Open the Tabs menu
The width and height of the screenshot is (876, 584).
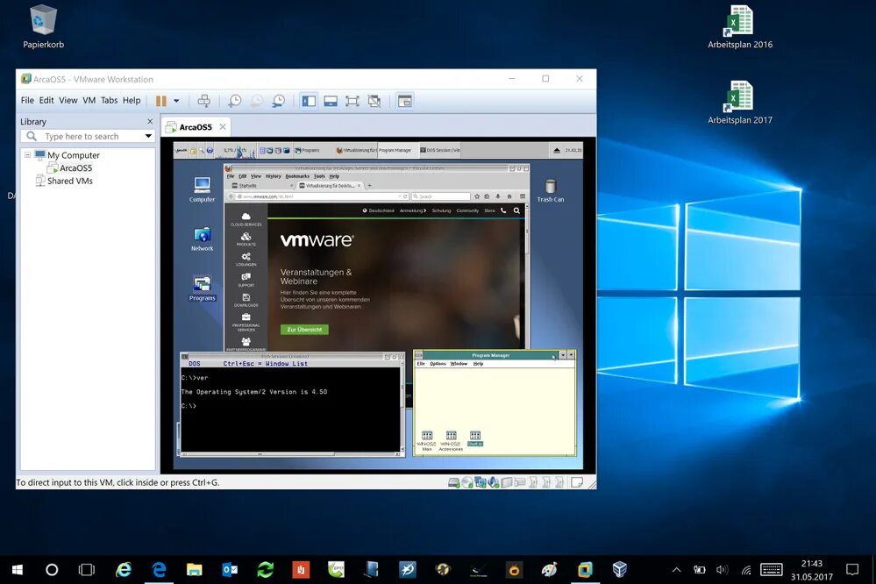[x=109, y=101]
